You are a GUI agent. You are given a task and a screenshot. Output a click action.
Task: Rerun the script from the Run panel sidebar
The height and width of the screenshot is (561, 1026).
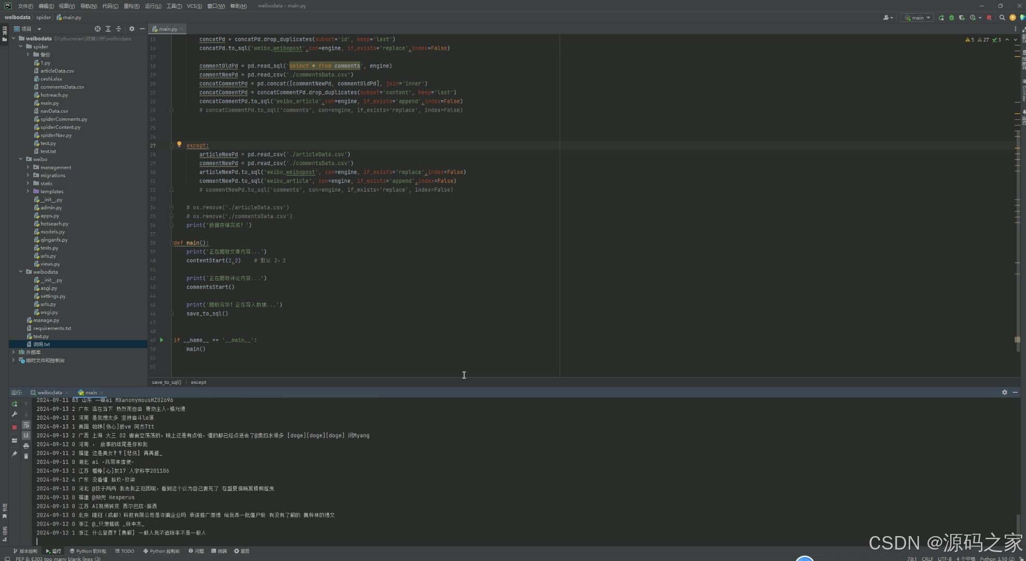click(x=15, y=404)
